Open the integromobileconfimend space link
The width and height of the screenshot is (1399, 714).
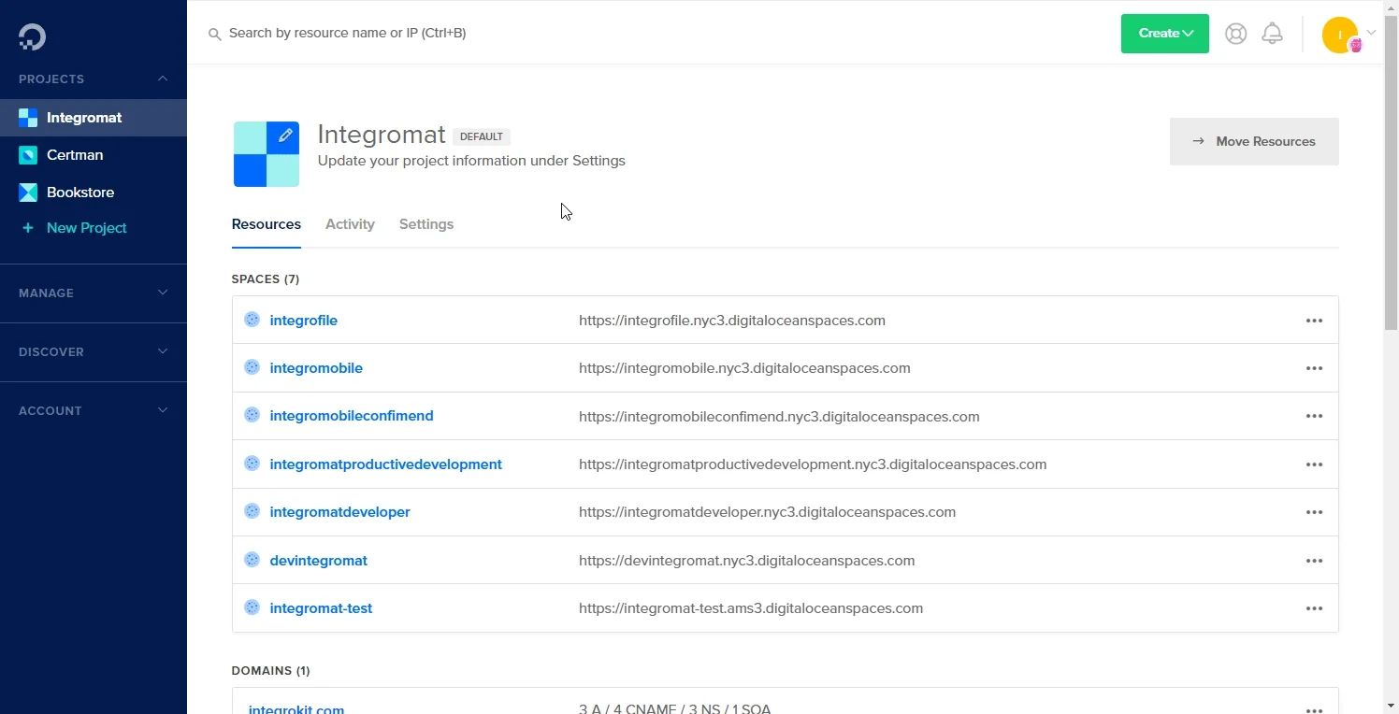coord(352,416)
